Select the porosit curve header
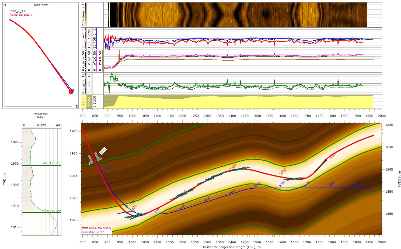401x249 pixels. [x=83, y=39]
